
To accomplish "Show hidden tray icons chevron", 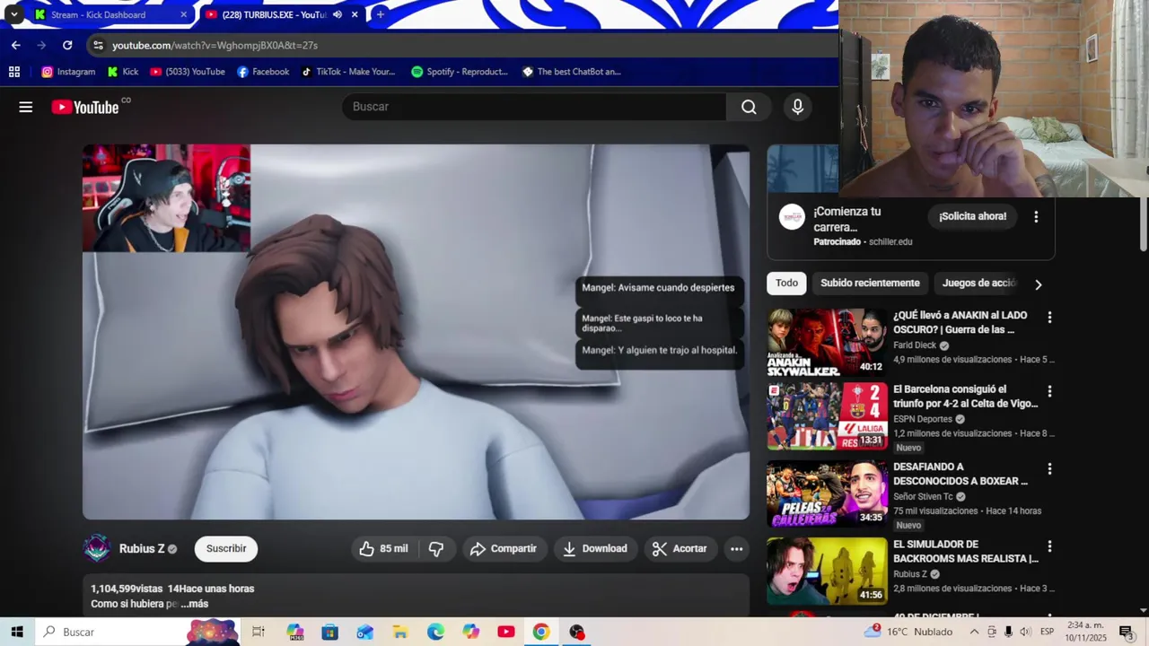I will click(x=974, y=632).
